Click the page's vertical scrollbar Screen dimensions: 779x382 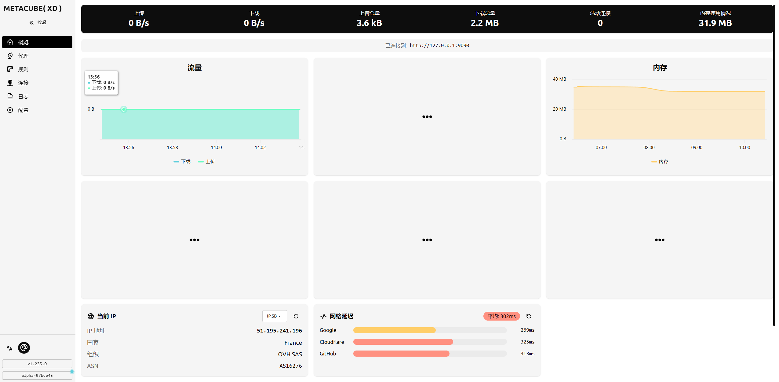[x=774, y=165]
